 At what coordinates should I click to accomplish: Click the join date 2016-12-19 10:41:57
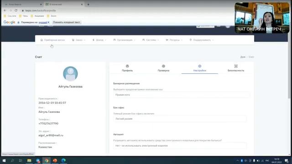click(52, 103)
